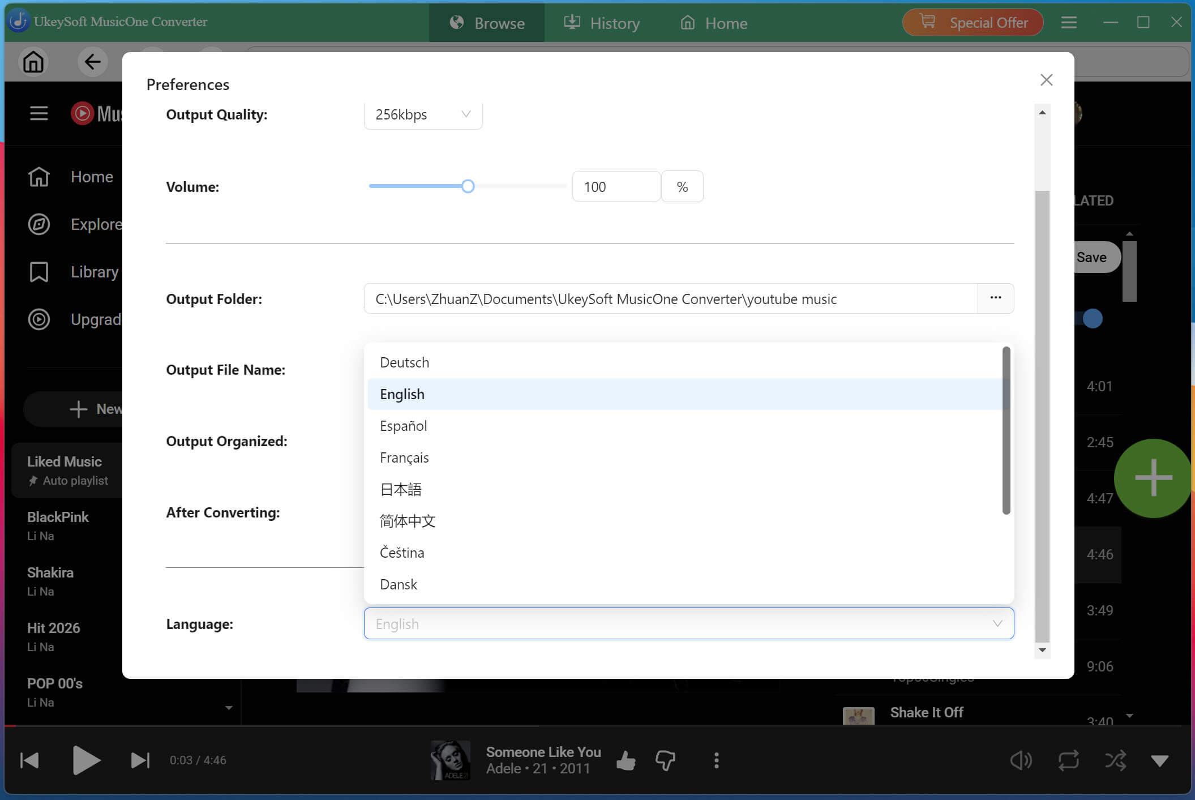The width and height of the screenshot is (1195, 800).
Task: Click the volume slider handle
Action: (468, 186)
